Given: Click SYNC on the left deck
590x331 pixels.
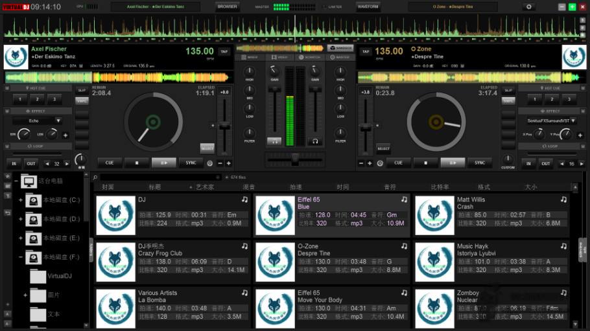Looking at the screenshot, I should [x=191, y=163].
